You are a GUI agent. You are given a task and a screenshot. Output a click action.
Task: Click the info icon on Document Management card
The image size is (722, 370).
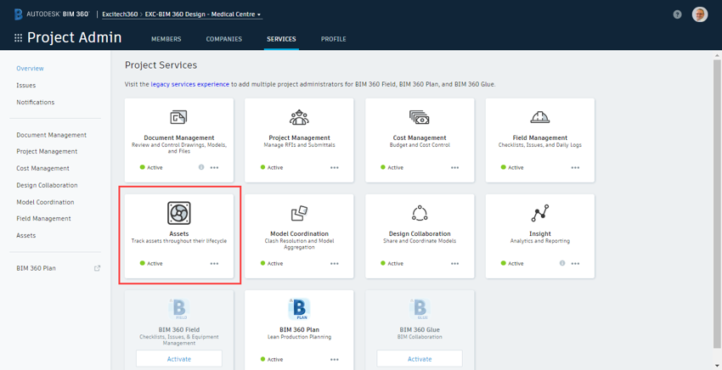pyautogui.click(x=201, y=167)
